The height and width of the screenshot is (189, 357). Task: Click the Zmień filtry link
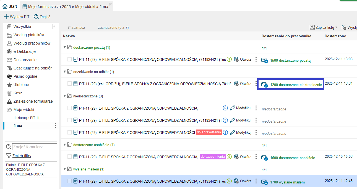(x=22, y=156)
